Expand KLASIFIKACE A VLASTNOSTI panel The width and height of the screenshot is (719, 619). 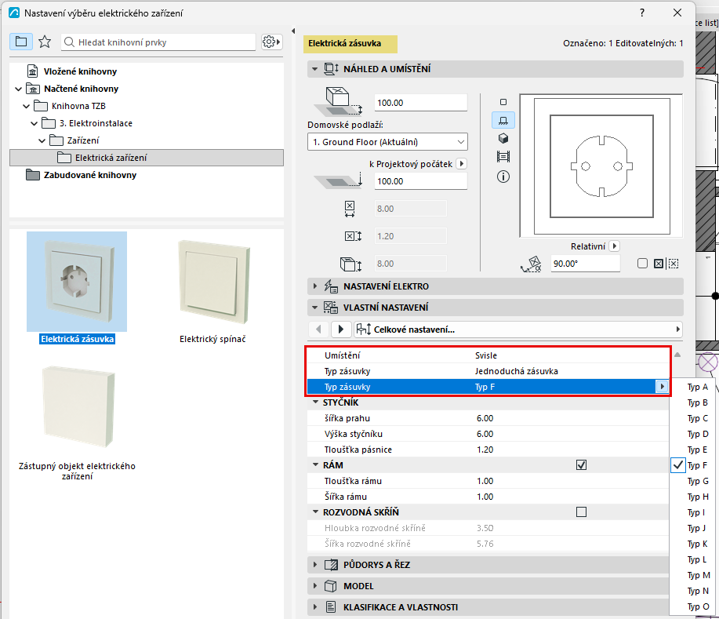coord(488,607)
